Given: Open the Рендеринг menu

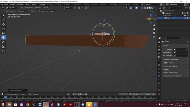Looking at the screenshot, I should [x=20, y=4].
